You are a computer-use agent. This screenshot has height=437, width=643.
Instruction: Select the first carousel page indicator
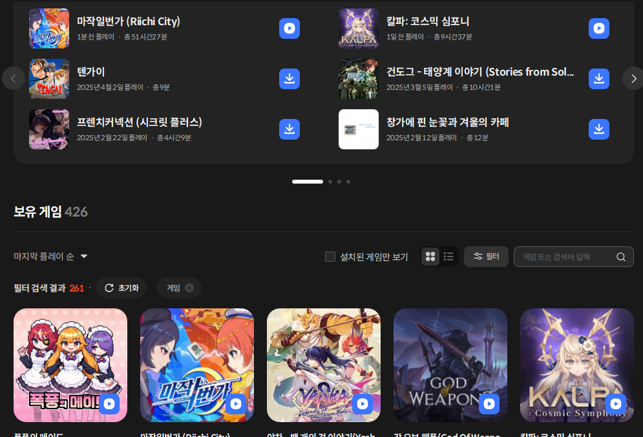pyautogui.click(x=308, y=182)
